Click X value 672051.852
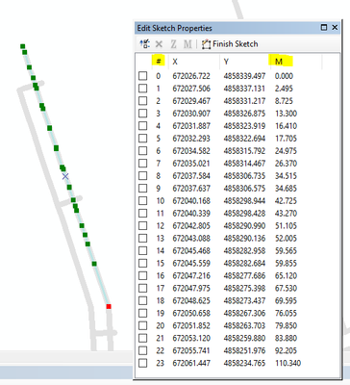 pos(191,325)
